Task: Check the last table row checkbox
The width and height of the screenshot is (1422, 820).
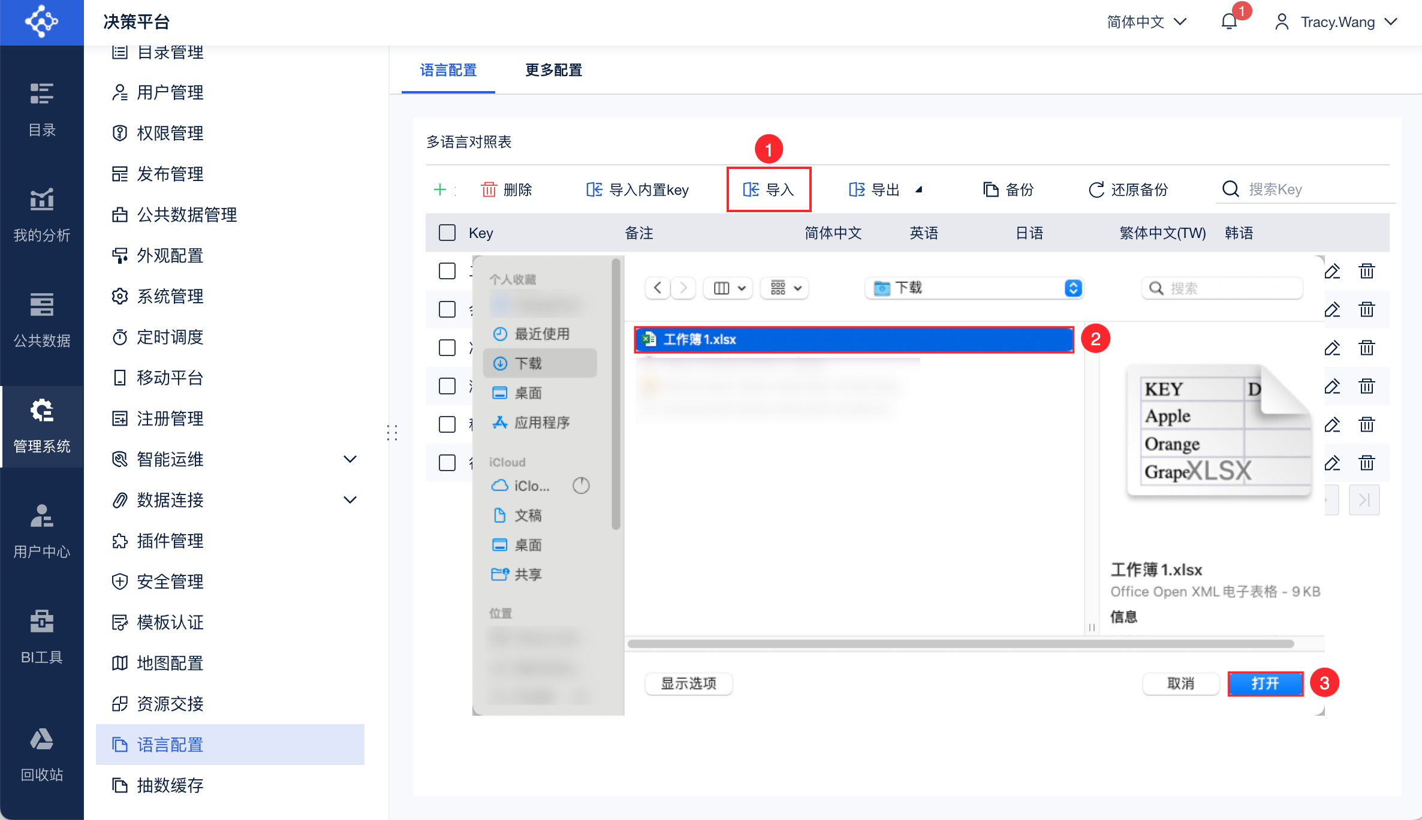Action: click(x=447, y=463)
